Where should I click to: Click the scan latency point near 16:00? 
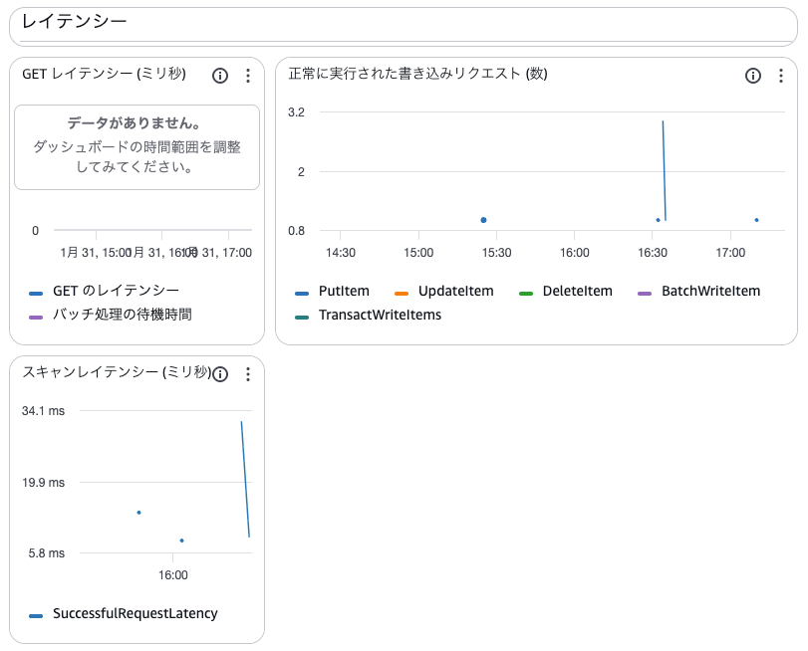[180, 539]
